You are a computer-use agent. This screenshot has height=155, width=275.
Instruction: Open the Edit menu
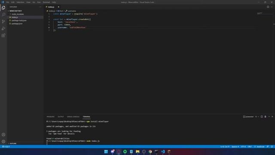(13, 2)
